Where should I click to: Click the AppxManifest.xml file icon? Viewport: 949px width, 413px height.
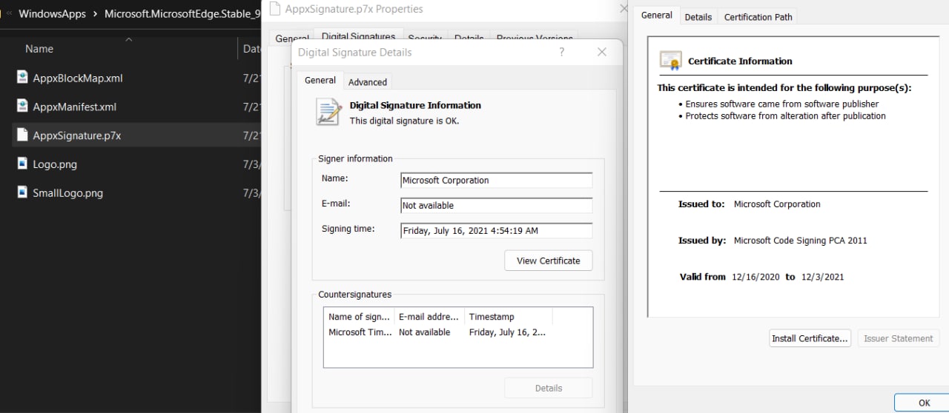22,107
